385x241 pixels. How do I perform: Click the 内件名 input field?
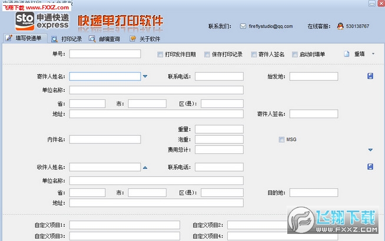(x=105, y=139)
